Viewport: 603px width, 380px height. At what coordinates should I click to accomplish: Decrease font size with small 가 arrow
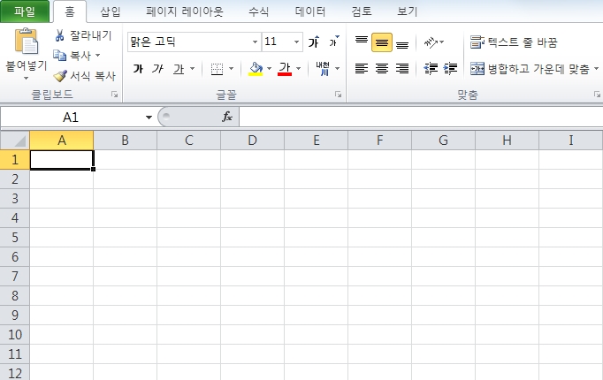334,42
